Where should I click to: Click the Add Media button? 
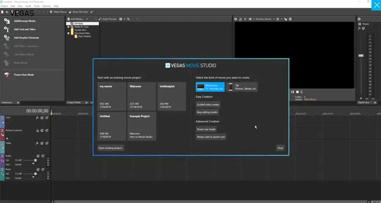[x=75, y=19]
